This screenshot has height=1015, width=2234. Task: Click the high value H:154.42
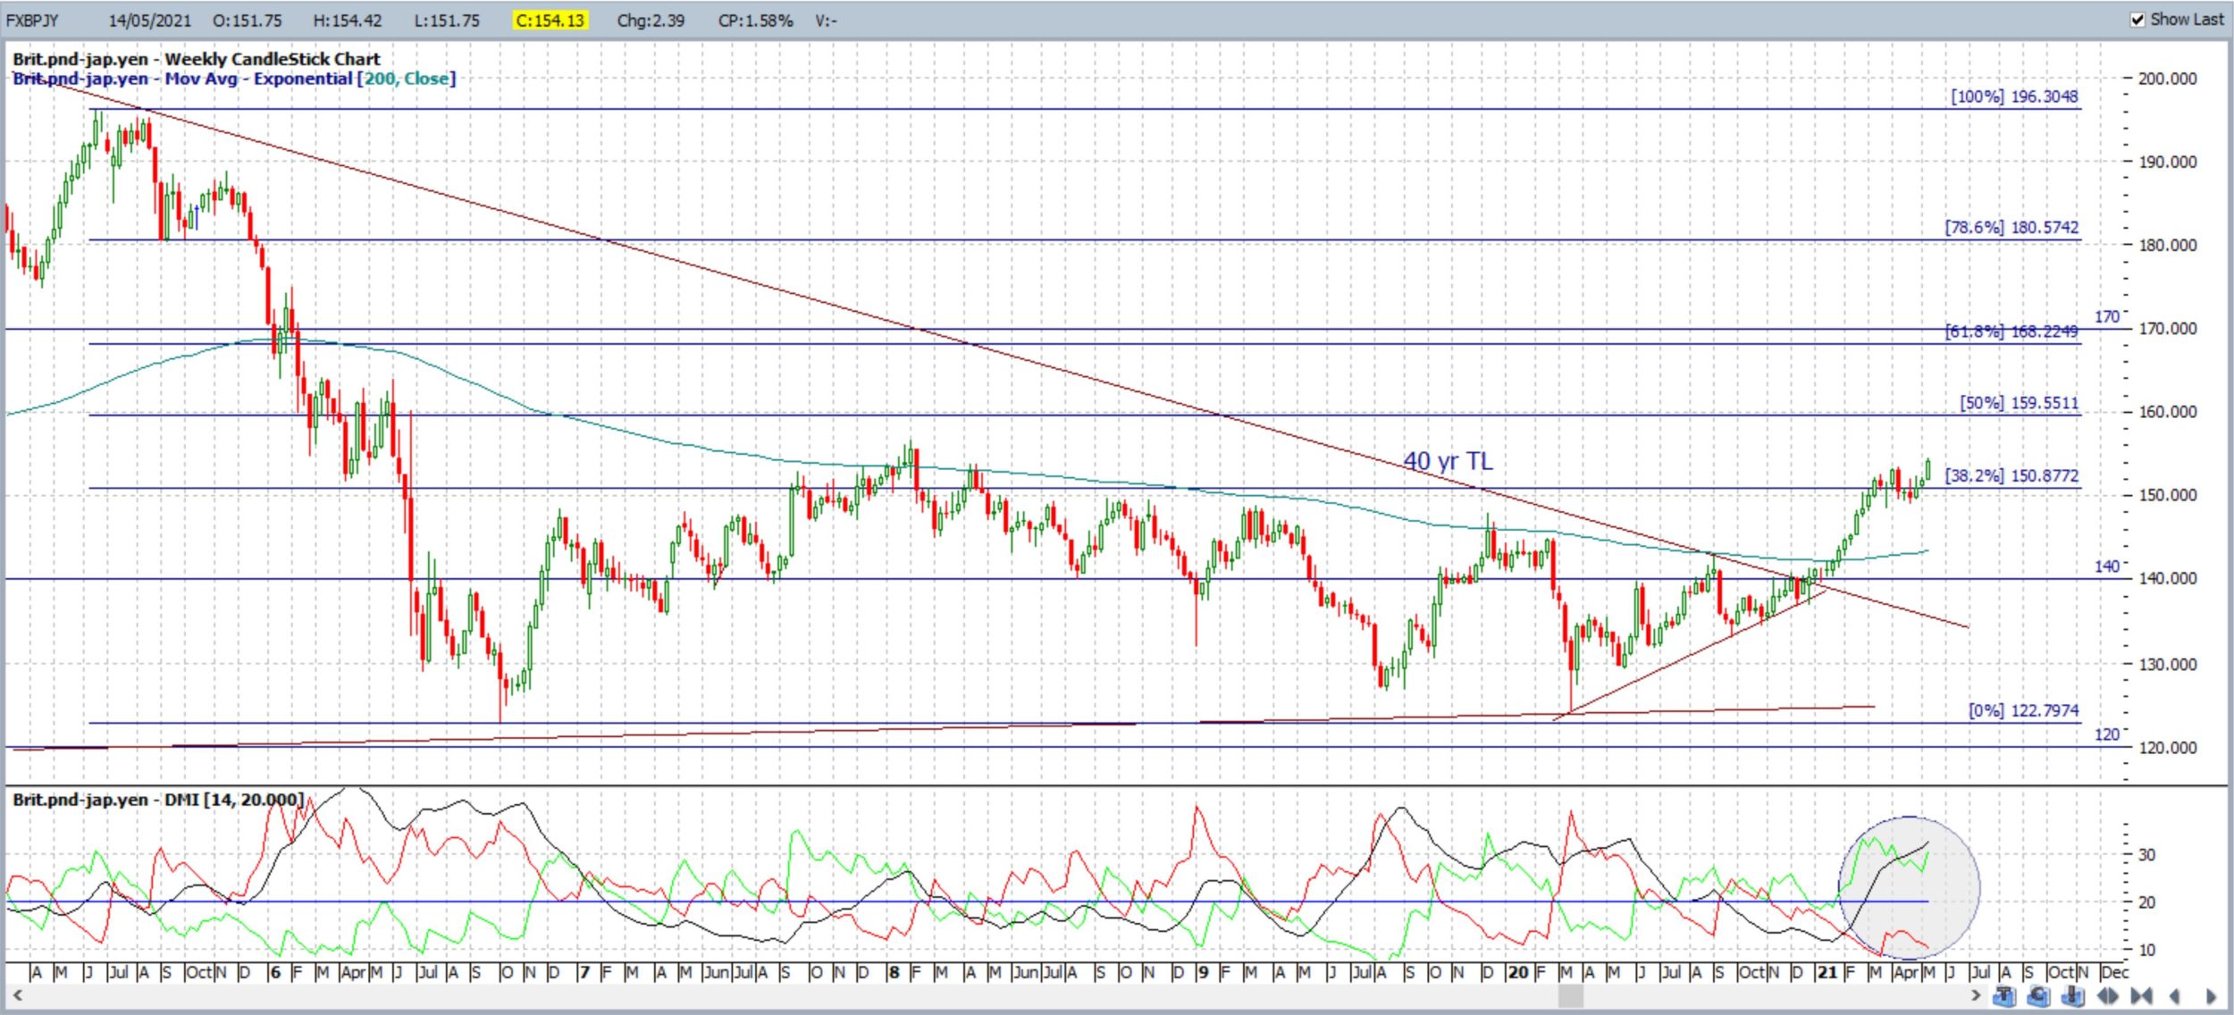[348, 21]
